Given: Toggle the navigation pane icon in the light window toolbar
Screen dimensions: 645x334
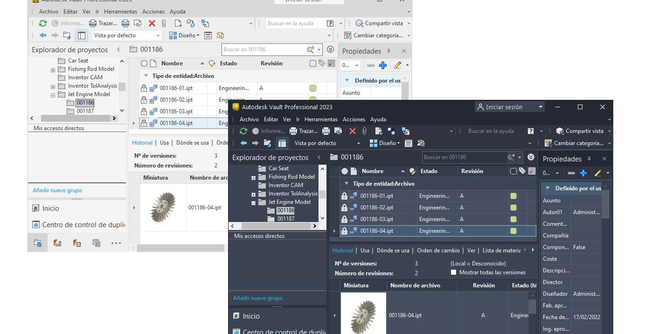Looking at the screenshot, I should click(82, 35).
